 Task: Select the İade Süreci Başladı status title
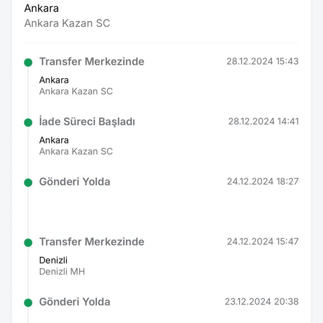87,122
